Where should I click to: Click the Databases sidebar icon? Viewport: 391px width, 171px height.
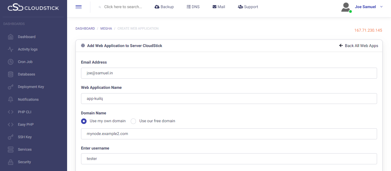[10, 74]
